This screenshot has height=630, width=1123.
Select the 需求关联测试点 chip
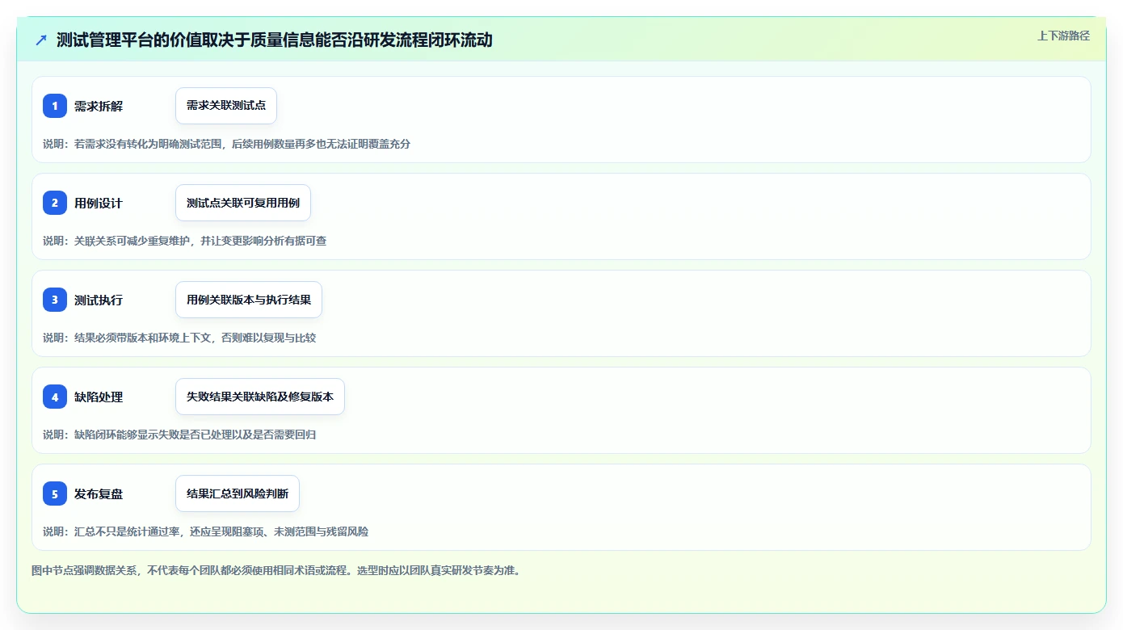pos(226,106)
